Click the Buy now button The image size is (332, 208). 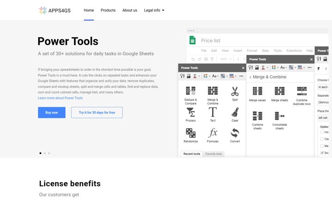(x=52, y=112)
